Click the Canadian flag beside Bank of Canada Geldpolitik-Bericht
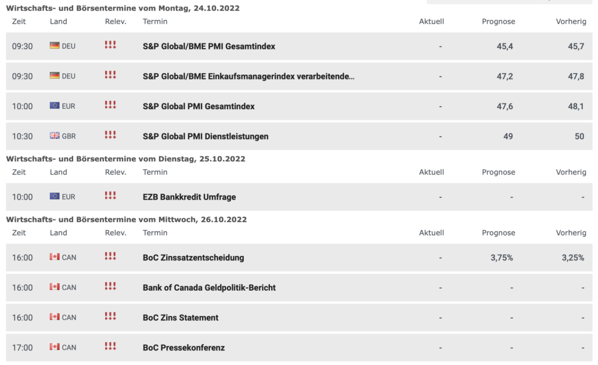Screen dimensions: 598x365 point(55,287)
